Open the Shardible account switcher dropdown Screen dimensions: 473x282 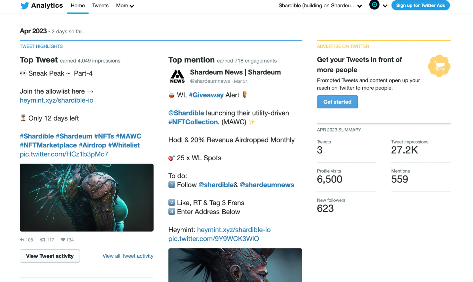point(320,6)
